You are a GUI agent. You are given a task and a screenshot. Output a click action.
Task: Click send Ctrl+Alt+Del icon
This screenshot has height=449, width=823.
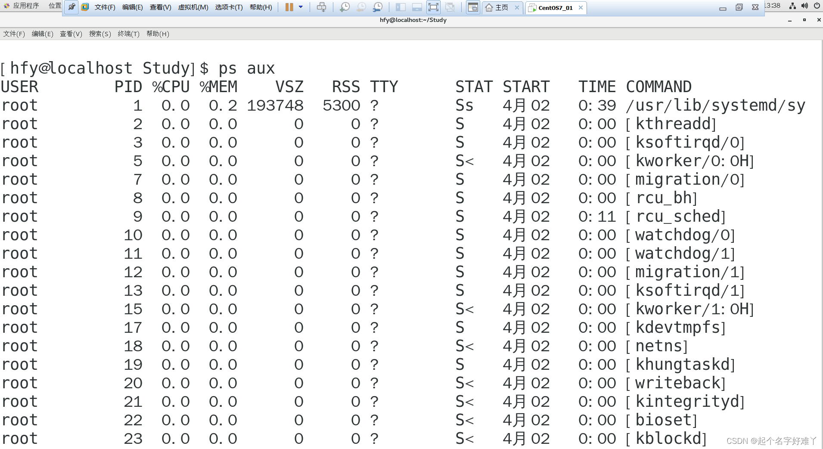(321, 7)
